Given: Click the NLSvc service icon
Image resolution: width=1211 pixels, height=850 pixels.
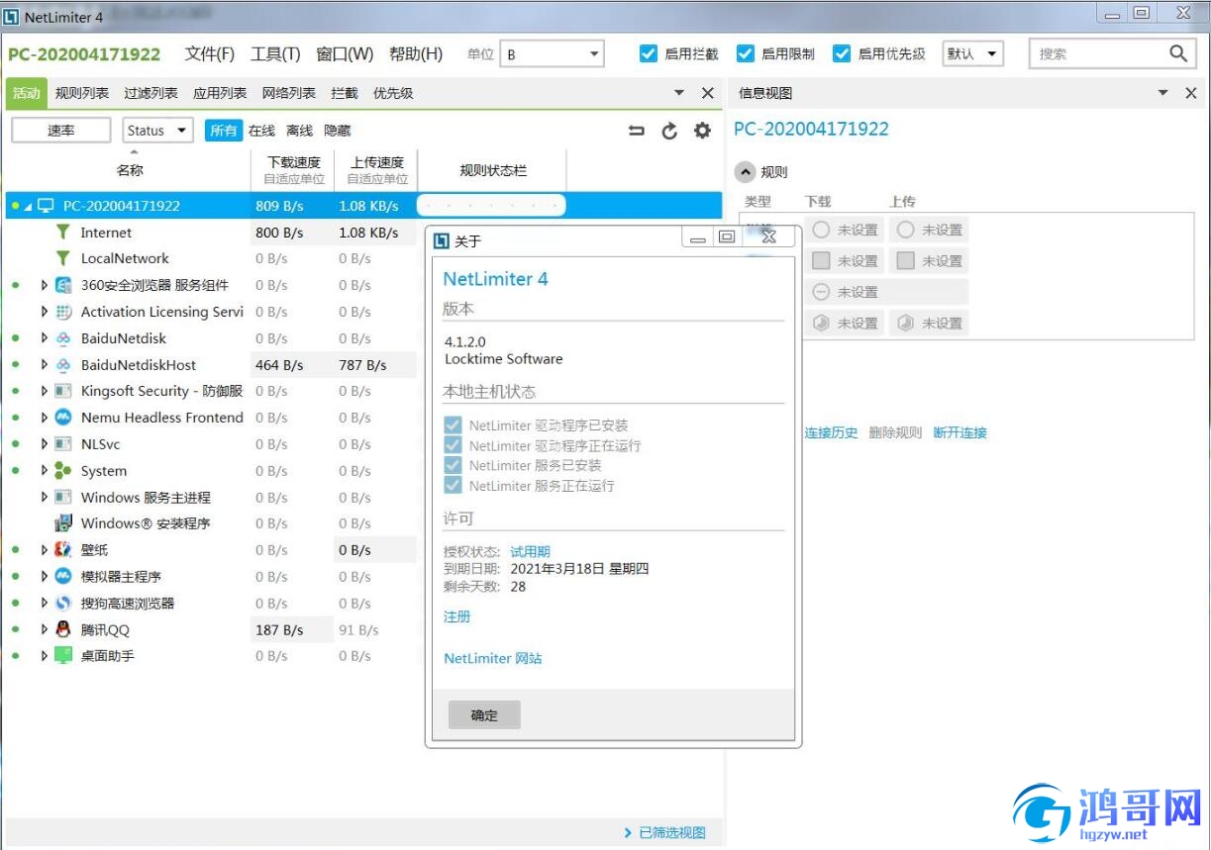Looking at the screenshot, I should (x=63, y=444).
